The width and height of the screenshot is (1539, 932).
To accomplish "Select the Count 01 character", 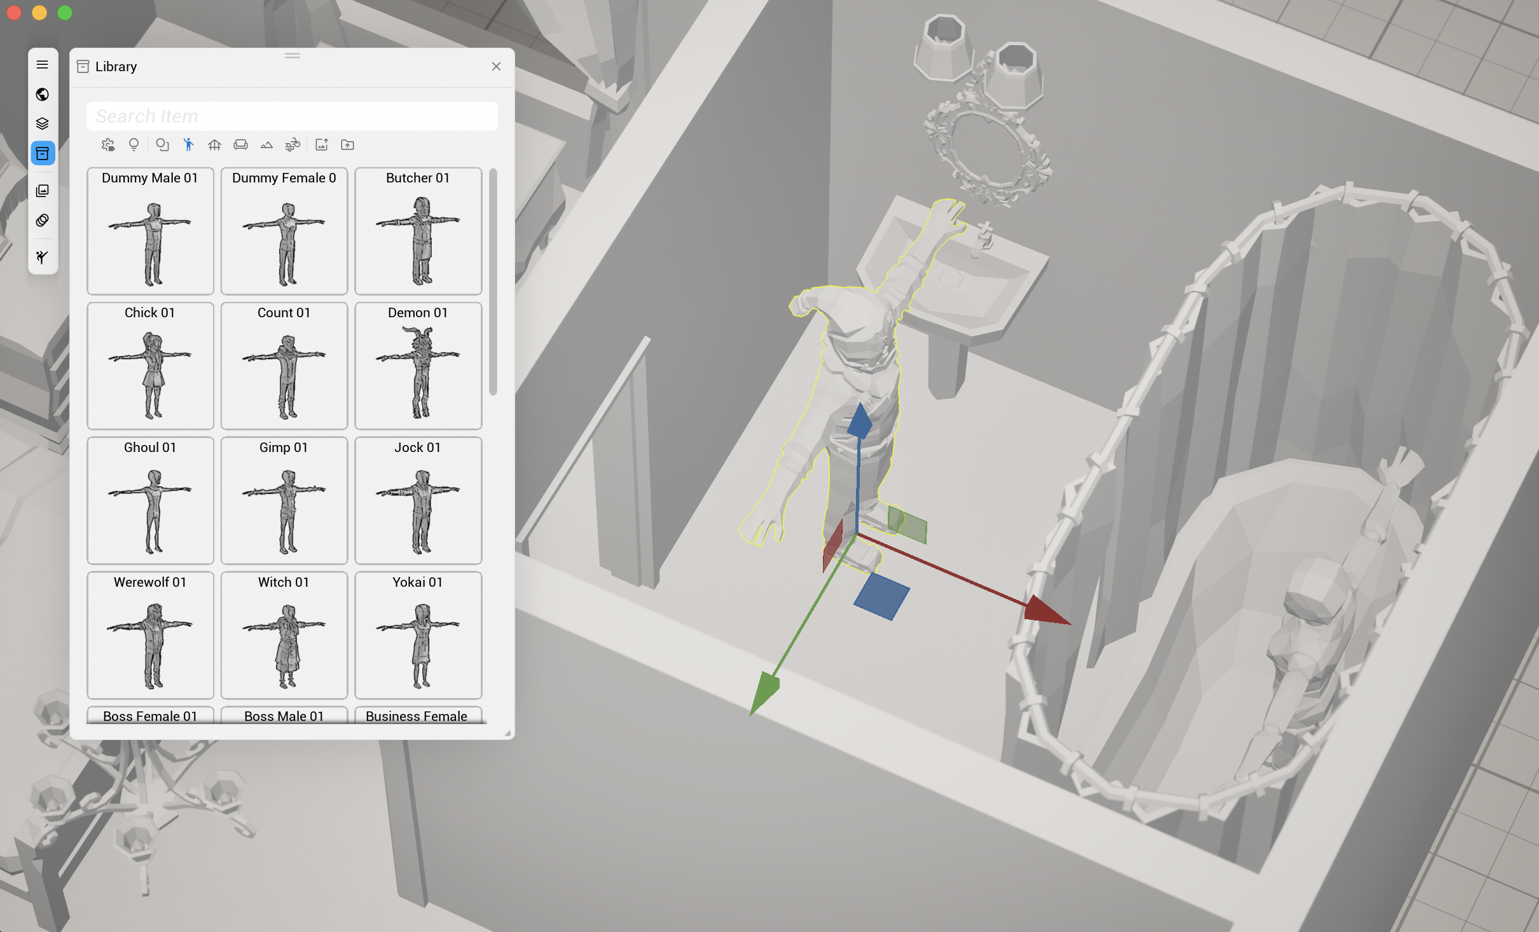I will 284,366.
